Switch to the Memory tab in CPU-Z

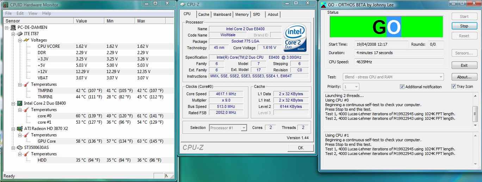coord(242,14)
